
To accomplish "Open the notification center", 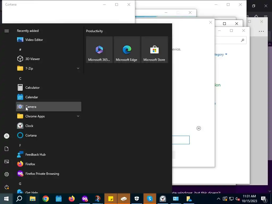I will point(264,199).
